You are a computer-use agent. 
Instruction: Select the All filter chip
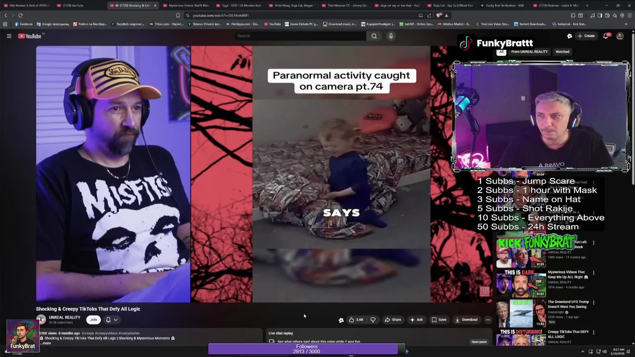click(x=501, y=52)
